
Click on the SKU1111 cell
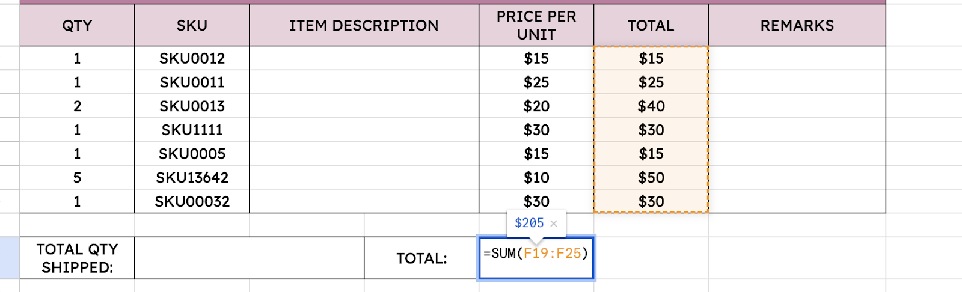pos(192,130)
